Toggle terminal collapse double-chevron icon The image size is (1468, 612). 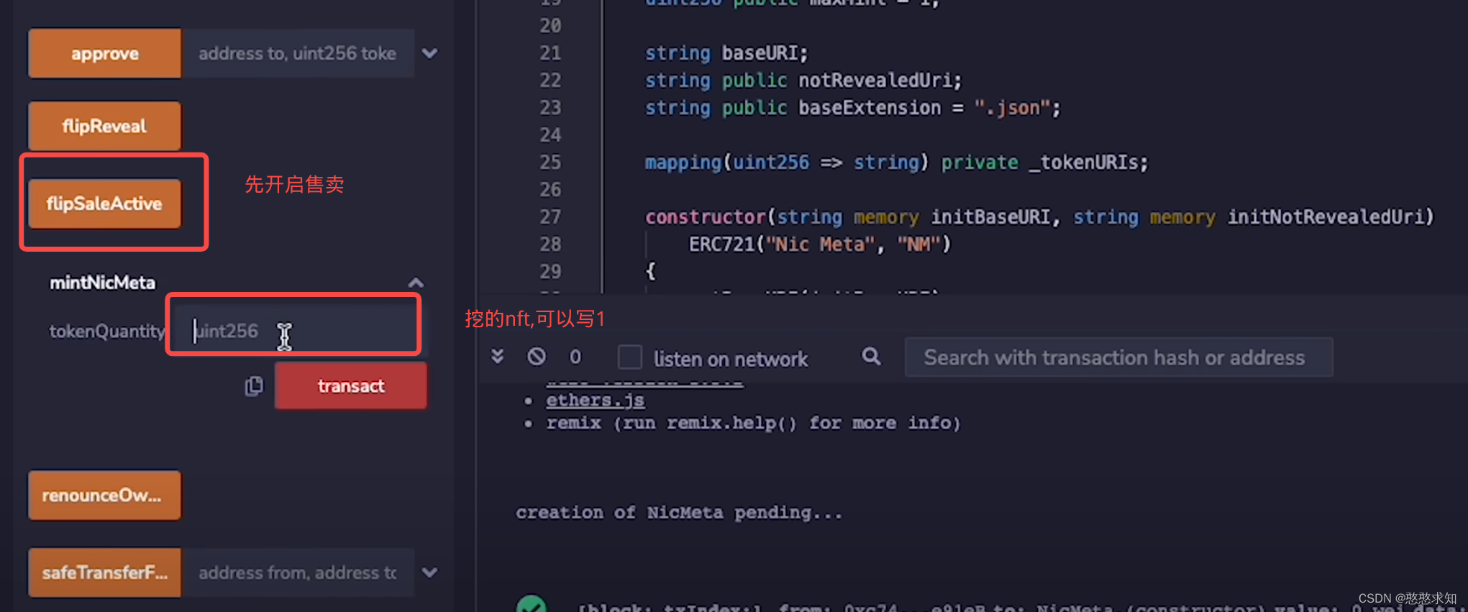tap(497, 356)
